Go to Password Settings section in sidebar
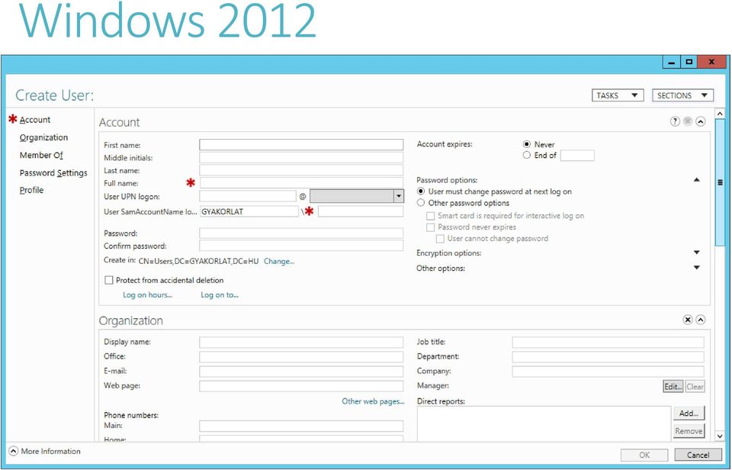This screenshot has height=470, width=732. tap(53, 173)
